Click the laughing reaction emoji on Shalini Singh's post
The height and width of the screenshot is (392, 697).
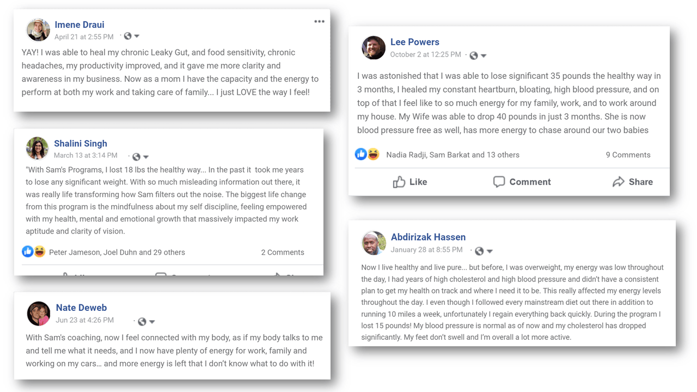(x=40, y=252)
